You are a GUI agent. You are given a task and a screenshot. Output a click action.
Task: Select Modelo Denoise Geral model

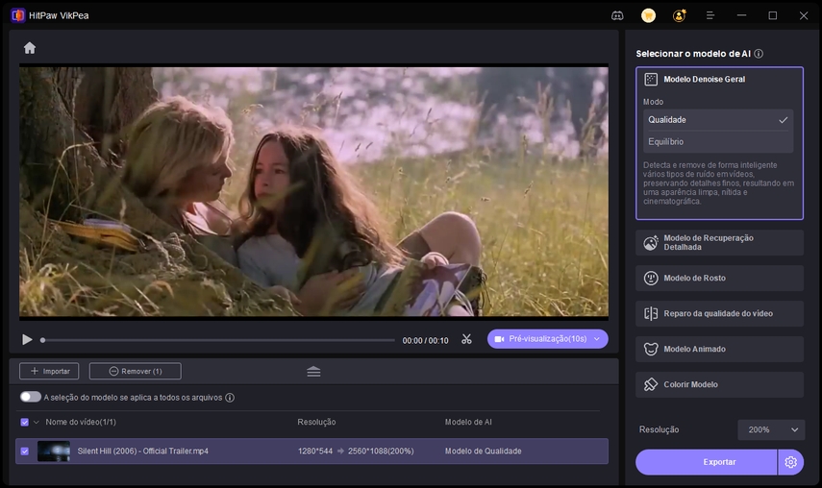(x=704, y=79)
